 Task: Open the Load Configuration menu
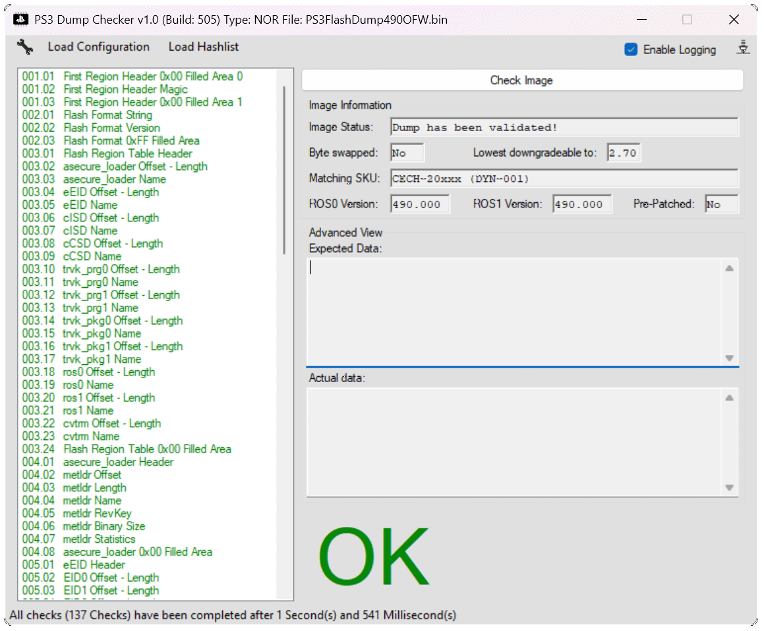[x=98, y=47]
